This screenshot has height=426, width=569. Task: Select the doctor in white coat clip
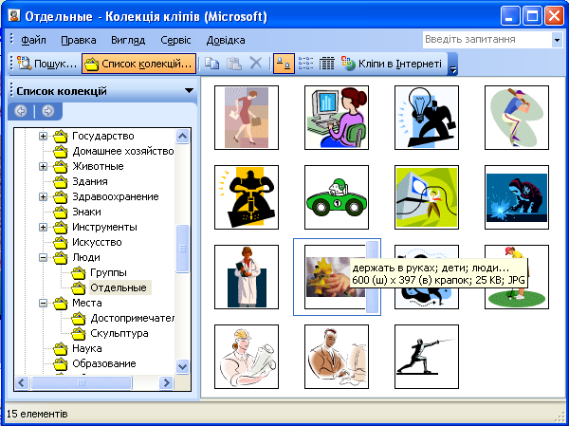247,277
